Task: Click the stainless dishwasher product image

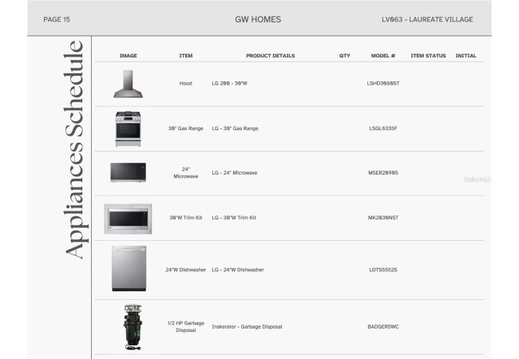Action: pyautogui.click(x=129, y=269)
